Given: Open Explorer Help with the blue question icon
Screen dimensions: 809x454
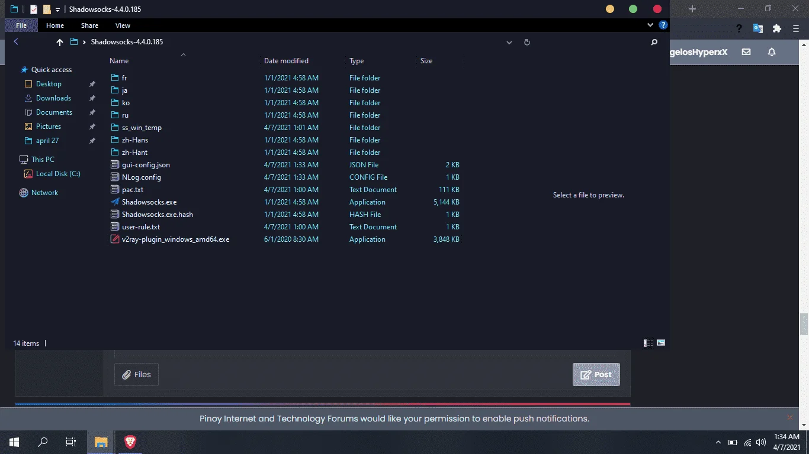Looking at the screenshot, I should [663, 25].
